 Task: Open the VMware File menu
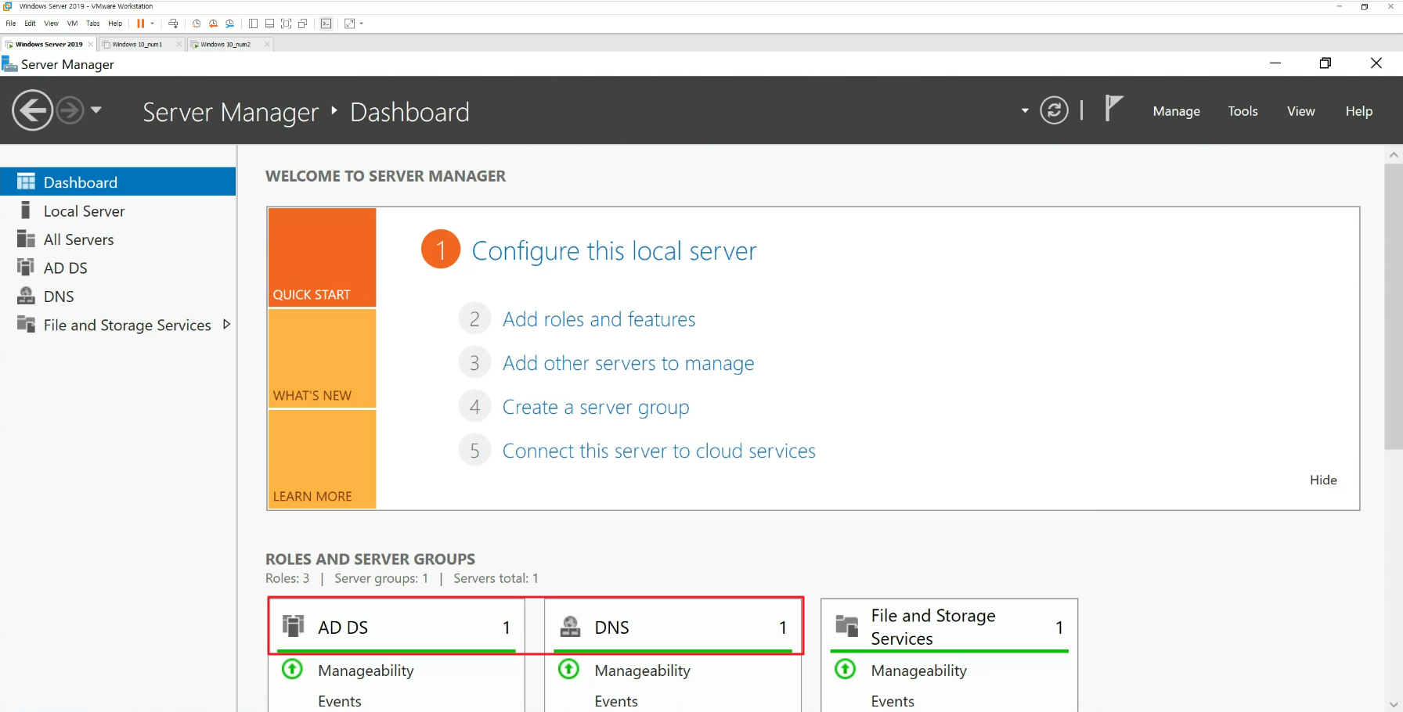point(11,23)
